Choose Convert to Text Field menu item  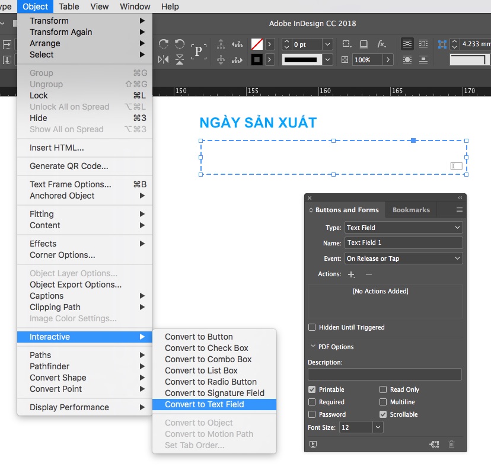[x=205, y=404]
